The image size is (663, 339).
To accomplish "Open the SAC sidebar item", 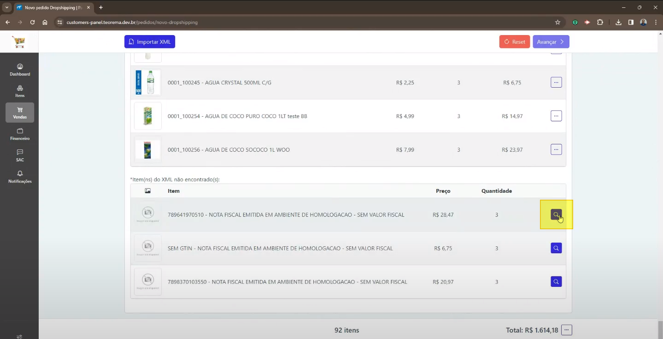I will pos(20,155).
